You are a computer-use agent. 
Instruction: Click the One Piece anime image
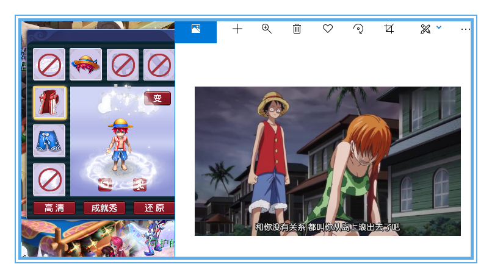[x=328, y=161]
